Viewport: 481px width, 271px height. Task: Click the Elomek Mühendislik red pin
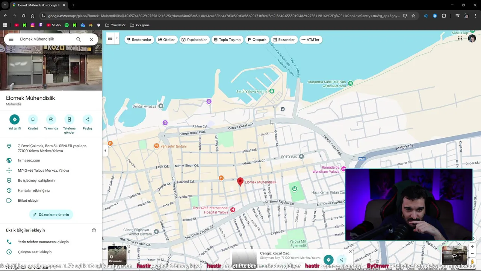pos(240,182)
